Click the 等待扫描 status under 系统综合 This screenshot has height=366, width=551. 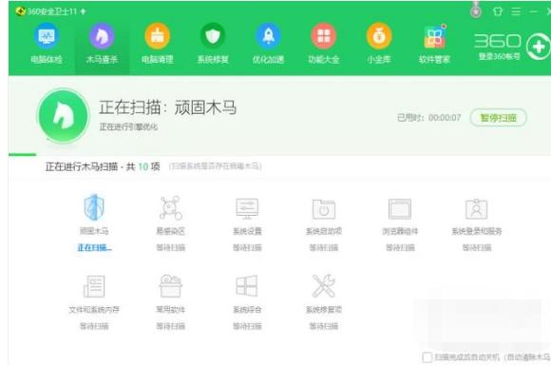click(x=247, y=326)
